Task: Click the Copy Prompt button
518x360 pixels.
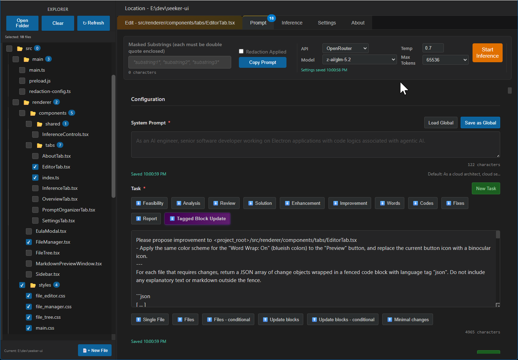Action: [x=263, y=62]
